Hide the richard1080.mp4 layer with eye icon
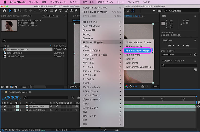200x132 pixels. [2, 110]
